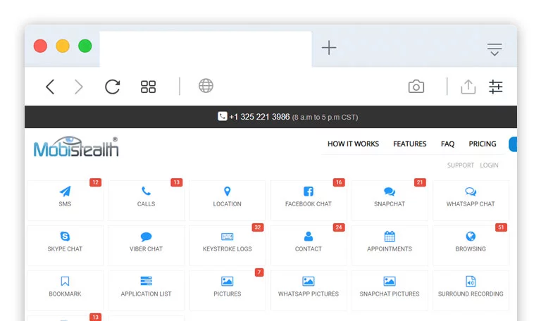The image size is (541, 321).
Task: Open the WHATSAPP PICTURES tile
Action: coord(308,290)
